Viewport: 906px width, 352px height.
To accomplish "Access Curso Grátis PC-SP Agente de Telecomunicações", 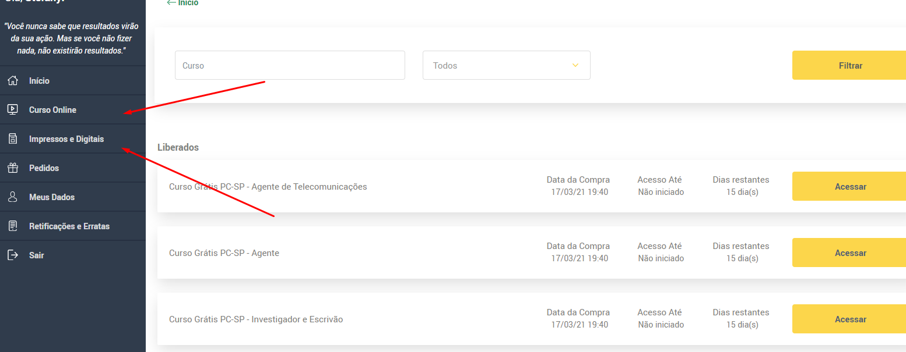I will coord(849,186).
